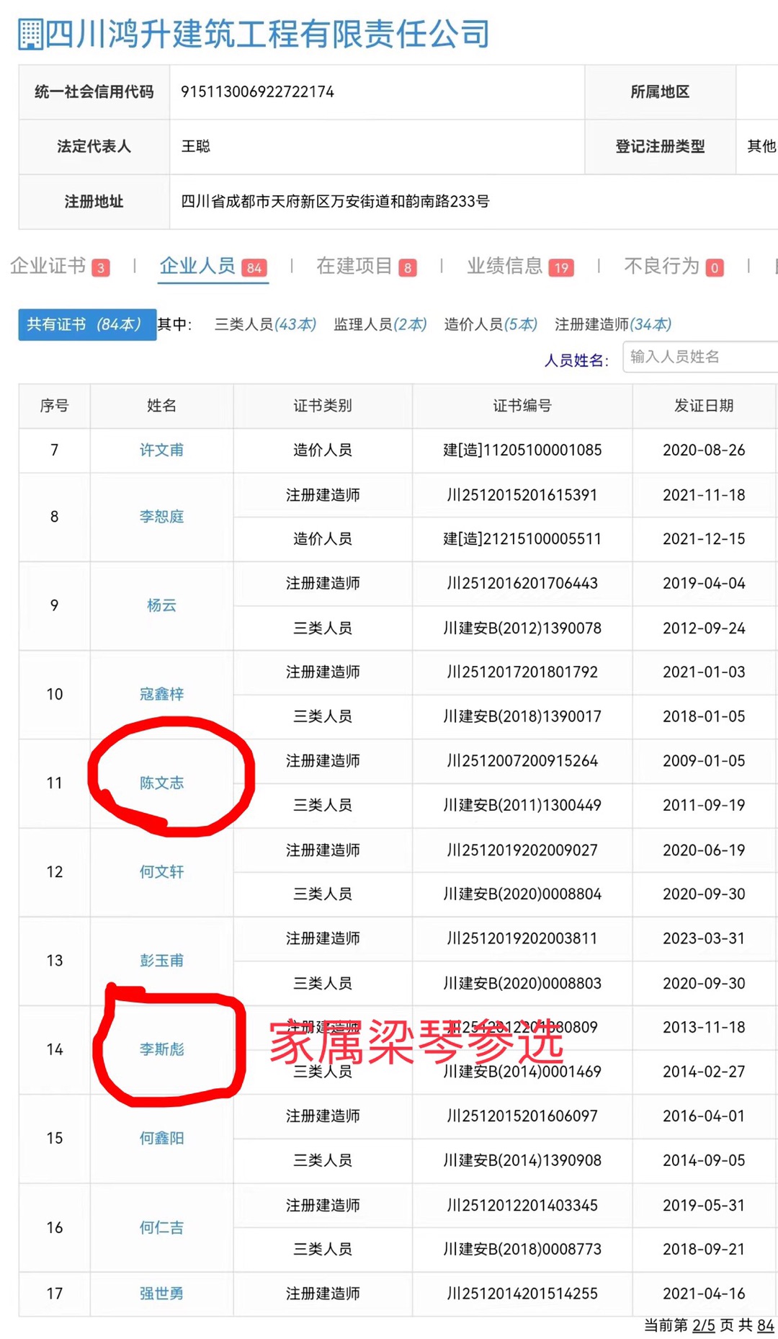Viewport: 778px width, 1339px height.
Task: Focus the 人员姓名 search input field
Action: [x=699, y=357]
